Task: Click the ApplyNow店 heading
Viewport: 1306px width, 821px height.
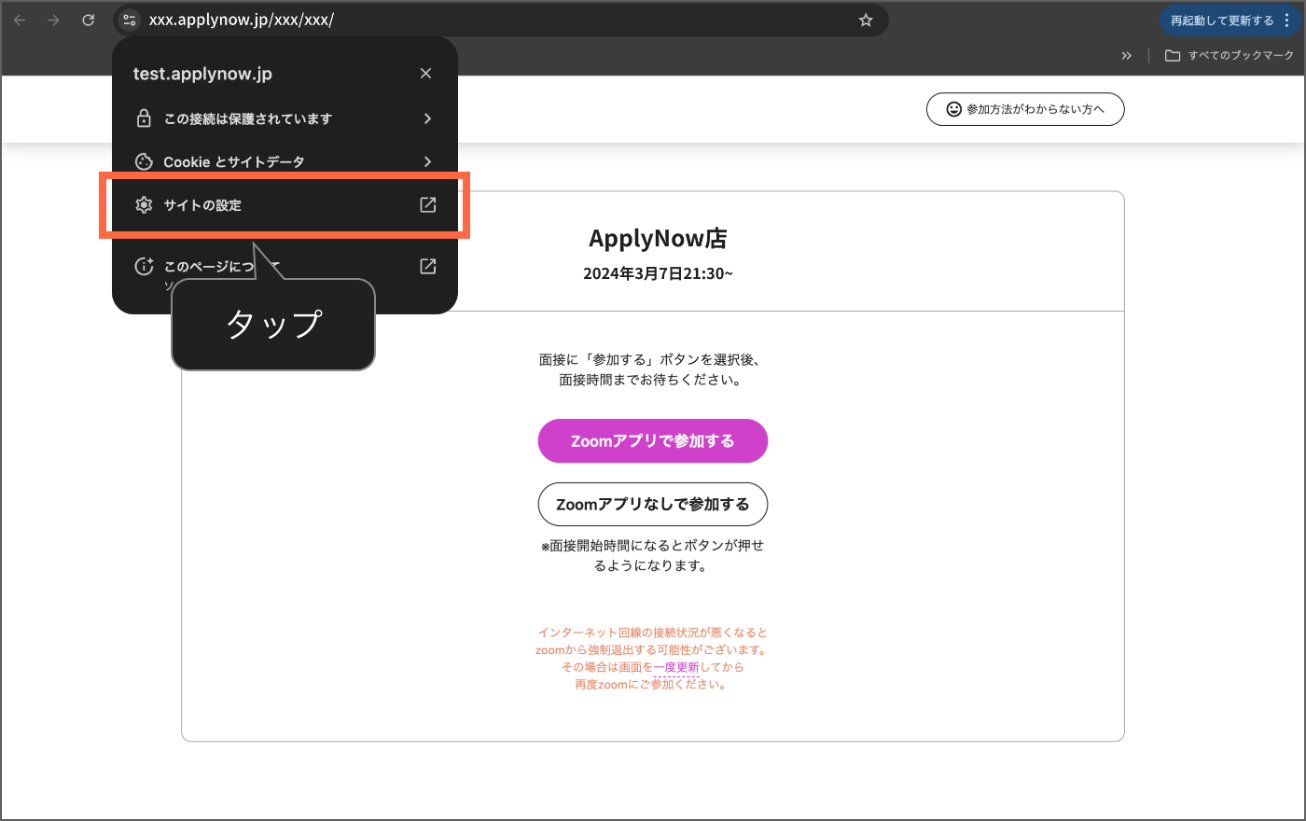Action: pos(658,239)
